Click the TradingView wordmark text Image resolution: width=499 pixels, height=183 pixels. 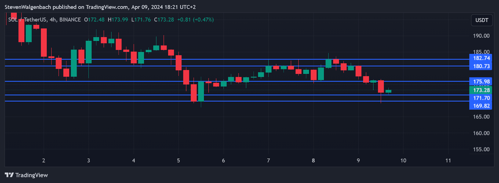[31, 175]
